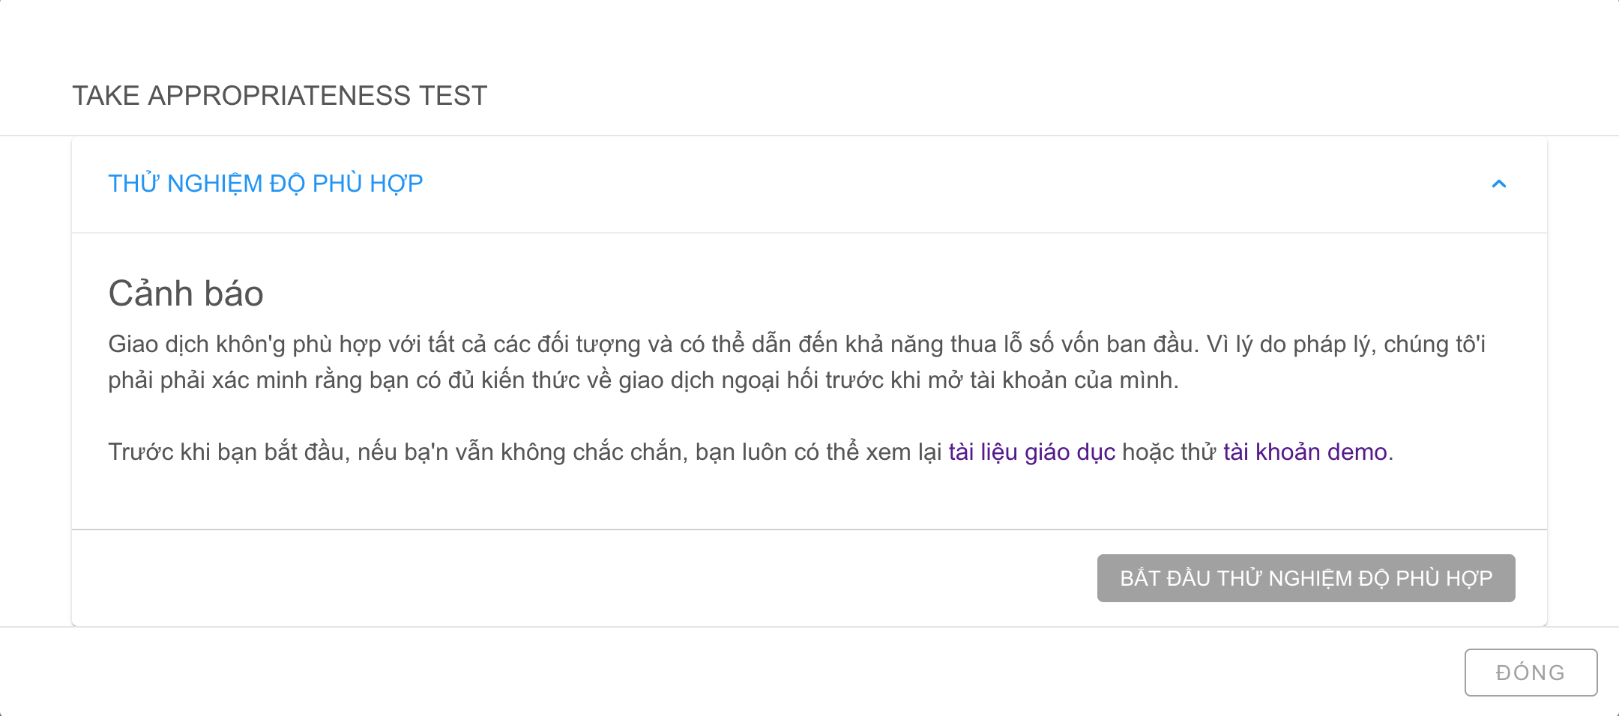Click the phrase mở tài khoản của mình
This screenshot has width=1619, height=716.
tap(1052, 380)
